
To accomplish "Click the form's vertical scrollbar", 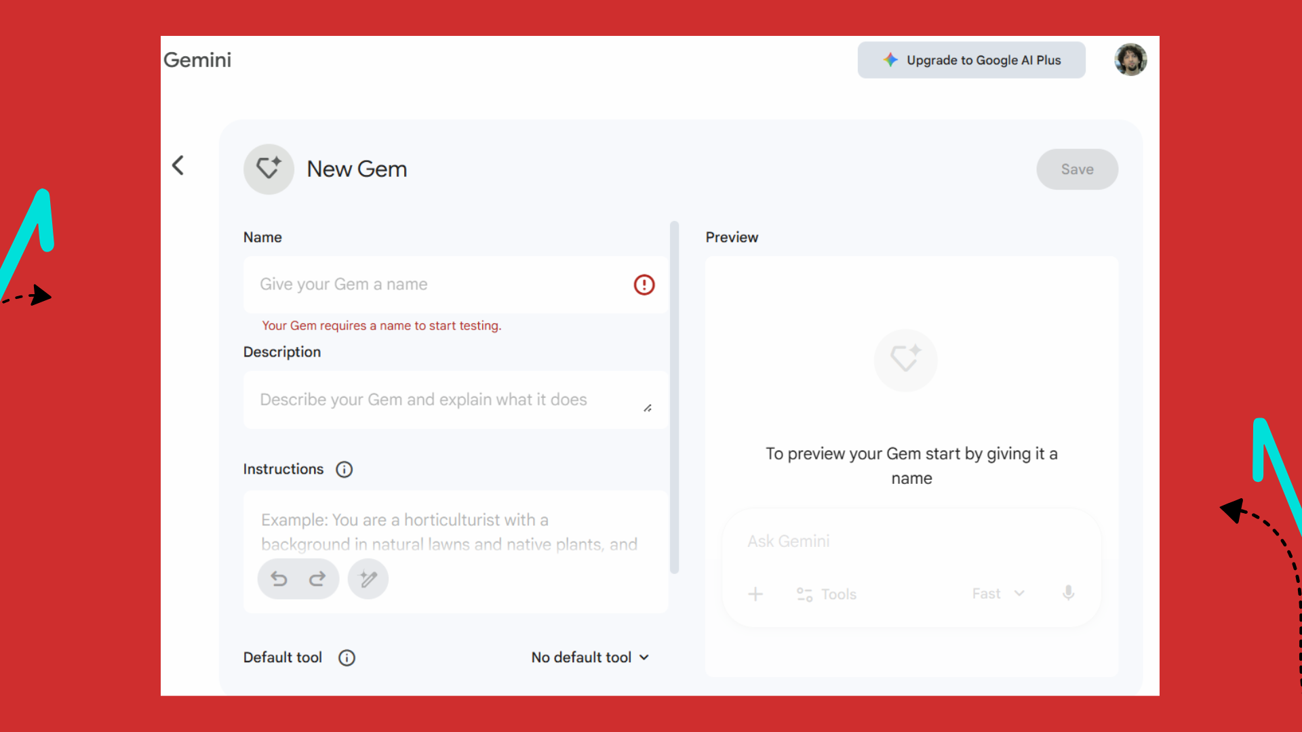I will click(674, 396).
